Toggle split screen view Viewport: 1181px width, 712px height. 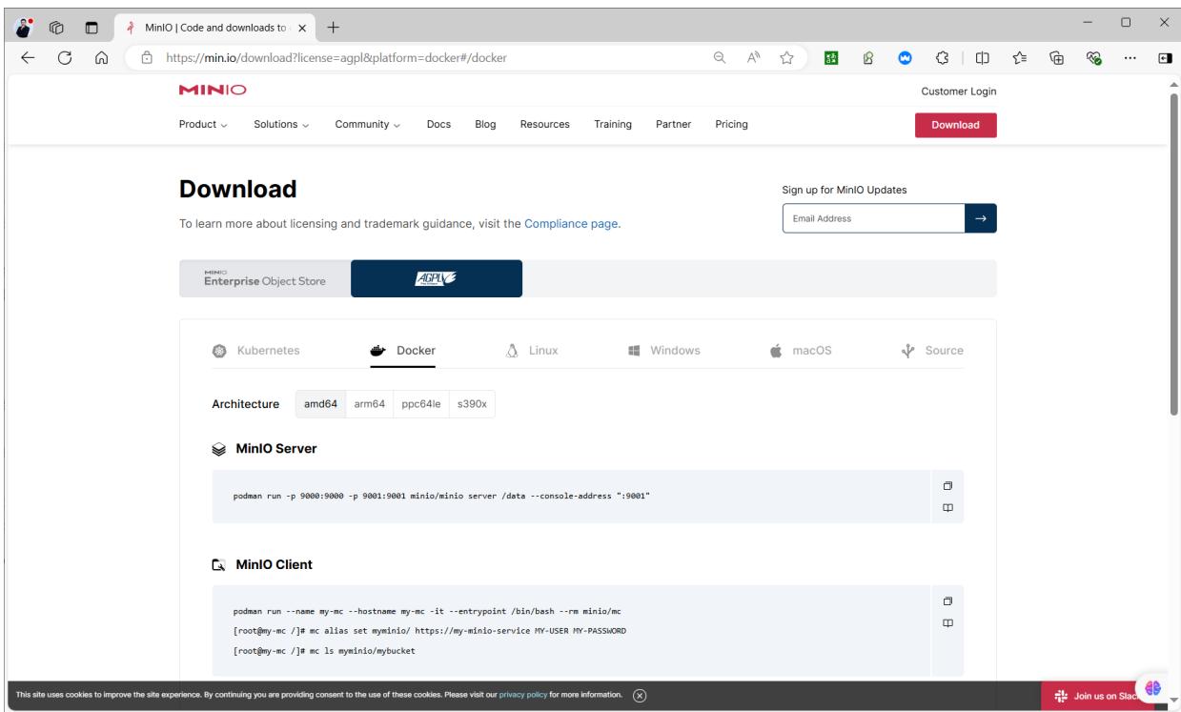pyautogui.click(x=981, y=57)
